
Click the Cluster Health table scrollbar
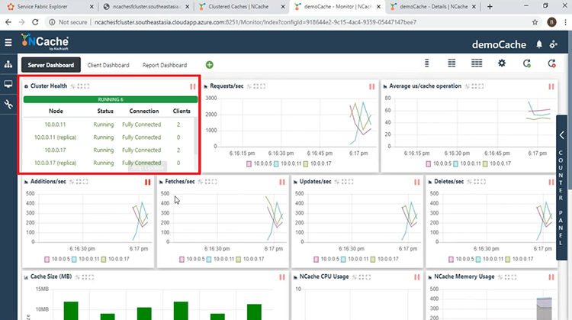pyautogui.click(x=196, y=135)
